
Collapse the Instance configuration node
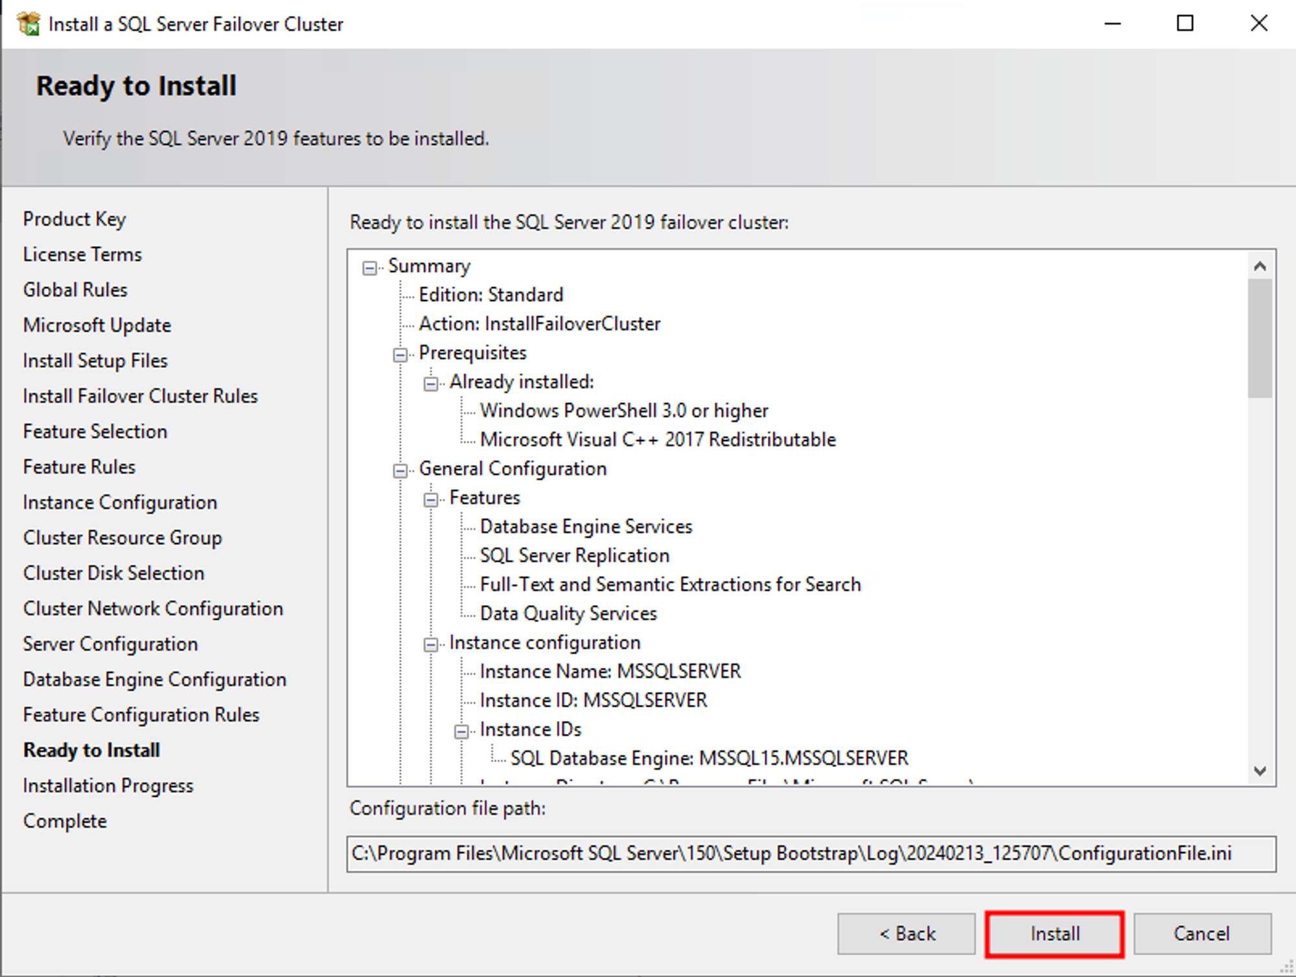(431, 644)
